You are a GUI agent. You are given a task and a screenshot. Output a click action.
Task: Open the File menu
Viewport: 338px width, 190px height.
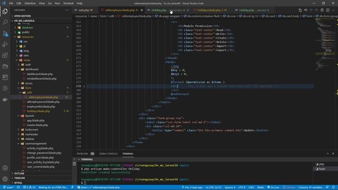[x=11, y=3]
